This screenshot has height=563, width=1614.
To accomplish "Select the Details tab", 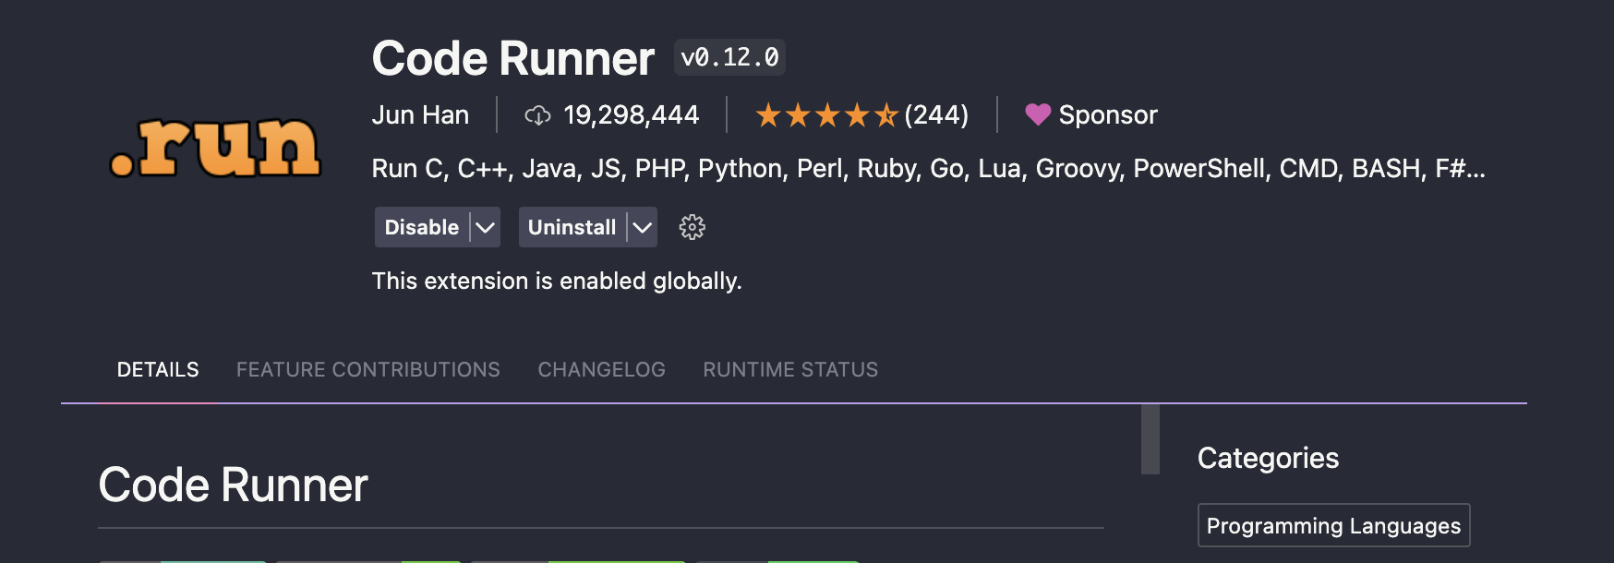I will [x=158, y=369].
